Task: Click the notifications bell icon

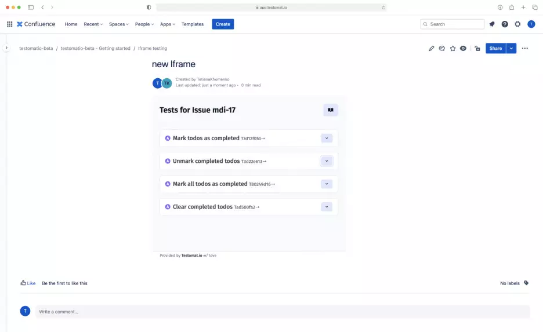Action: point(492,24)
